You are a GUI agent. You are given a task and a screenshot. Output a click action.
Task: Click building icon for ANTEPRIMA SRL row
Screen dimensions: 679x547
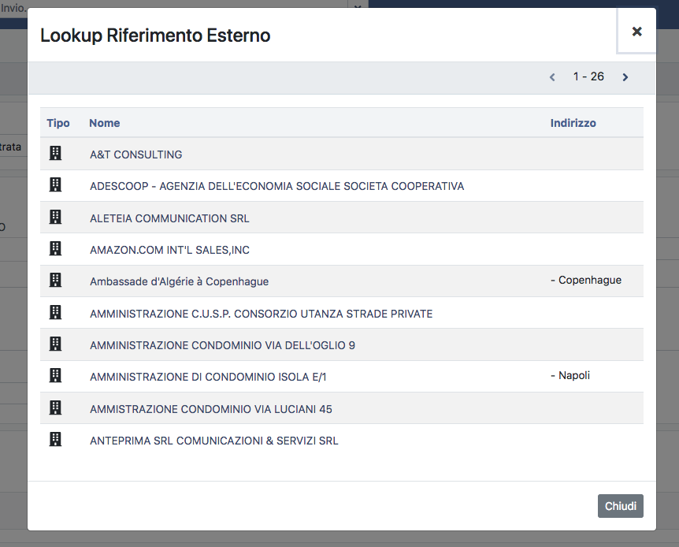pyautogui.click(x=55, y=440)
